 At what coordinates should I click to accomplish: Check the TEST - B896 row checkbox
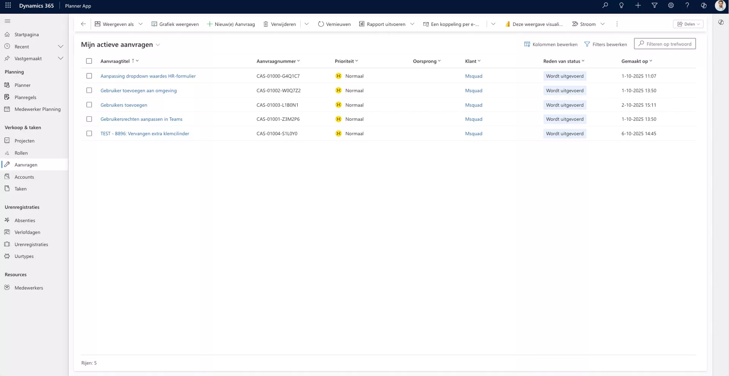(89, 134)
